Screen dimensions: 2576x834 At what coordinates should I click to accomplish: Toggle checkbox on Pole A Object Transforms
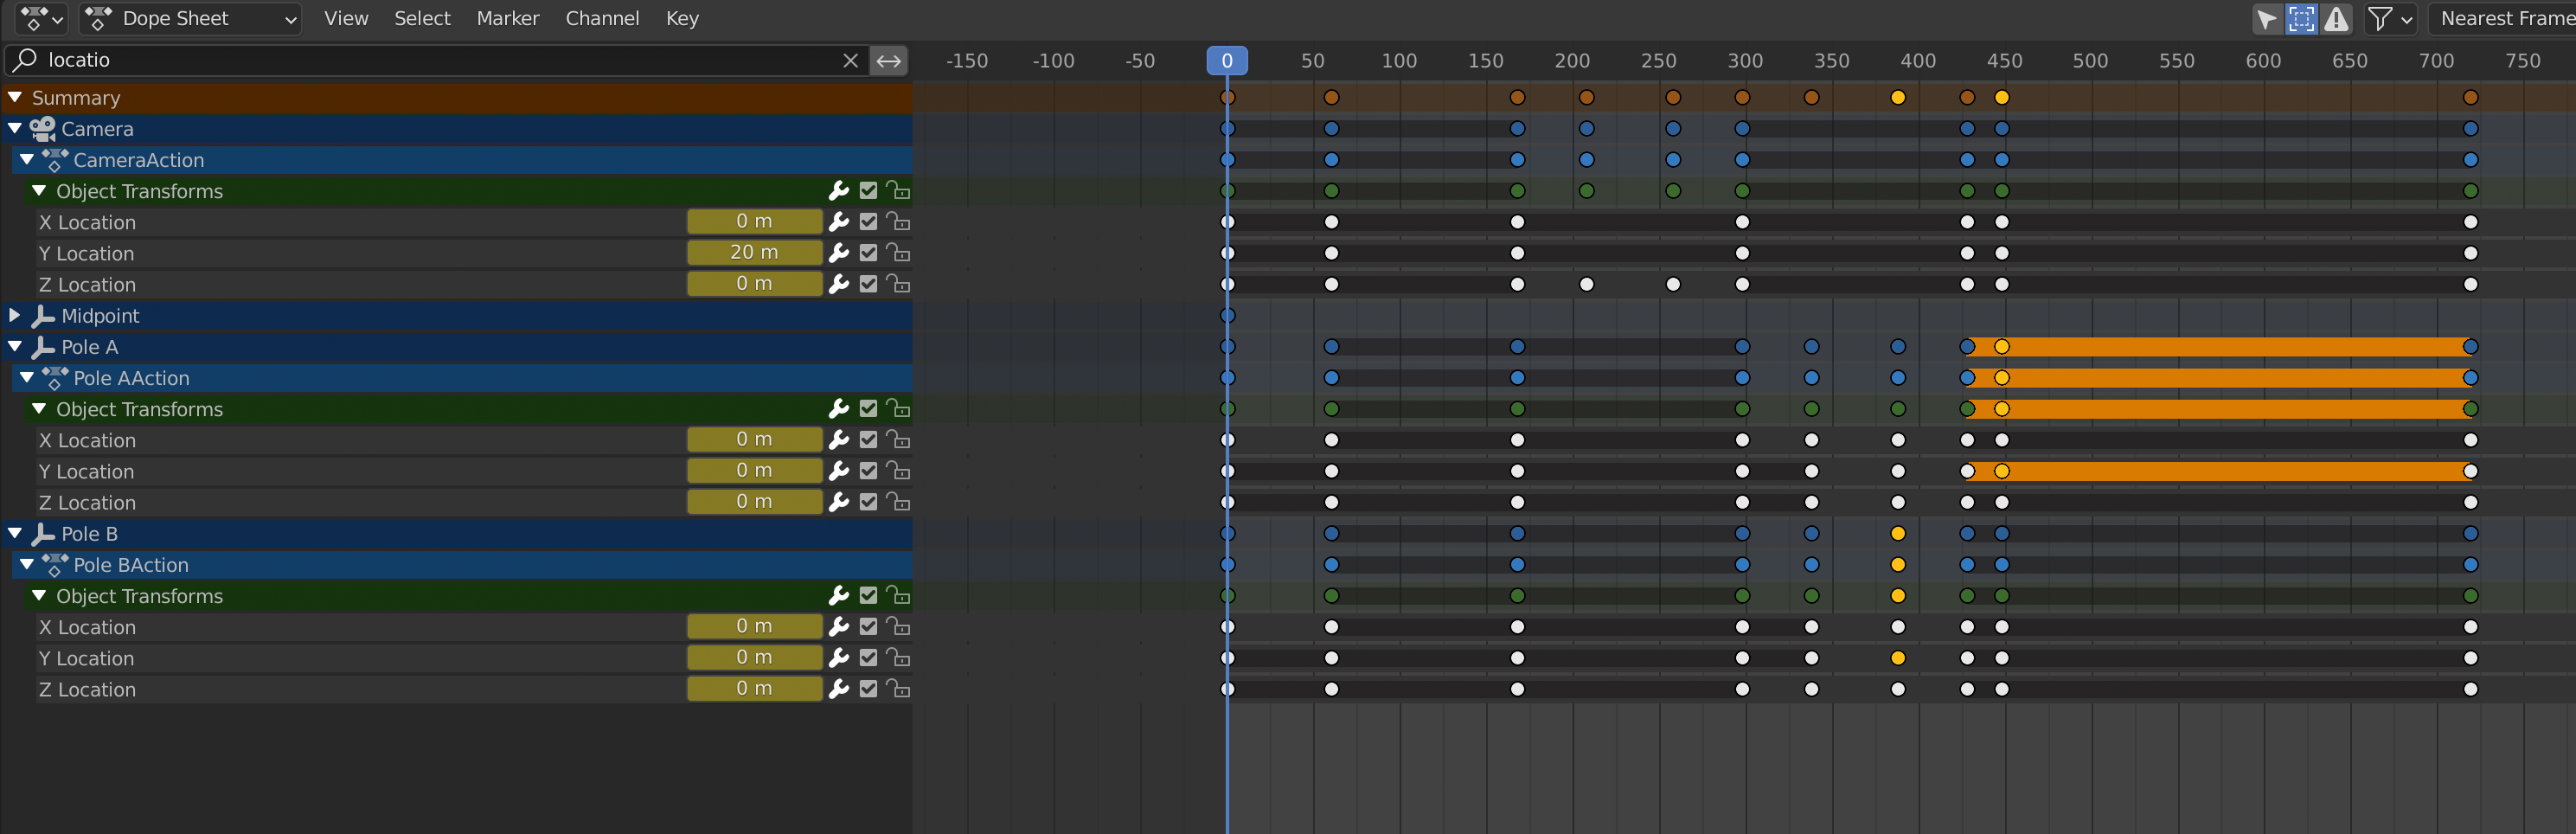868,408
